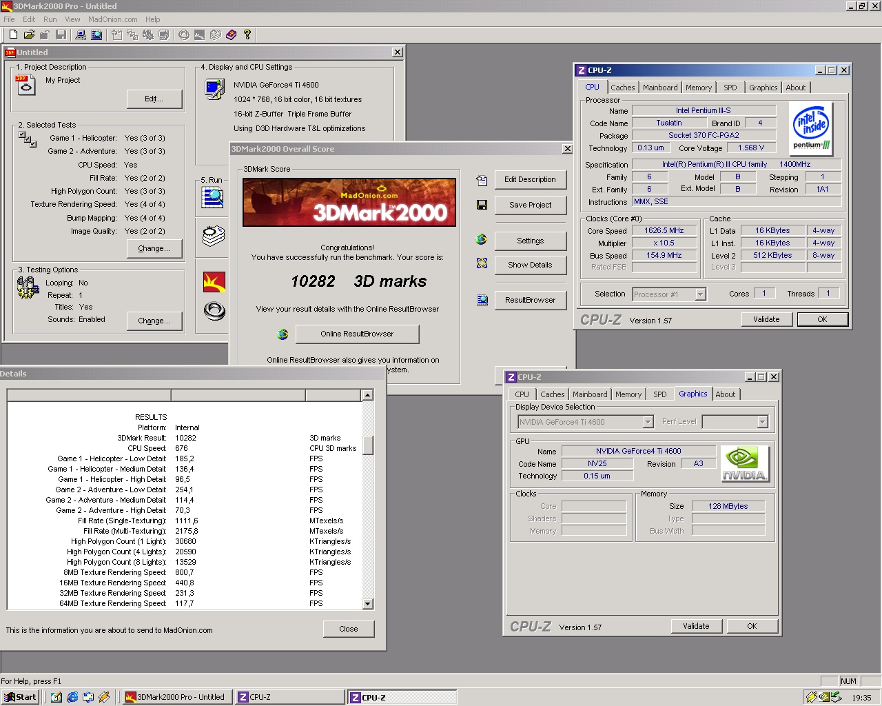The width and height of the screenshot is (882, 706).
Task: Switch to Memory tab in upper CPU-Z
Action: click(699, 88)
